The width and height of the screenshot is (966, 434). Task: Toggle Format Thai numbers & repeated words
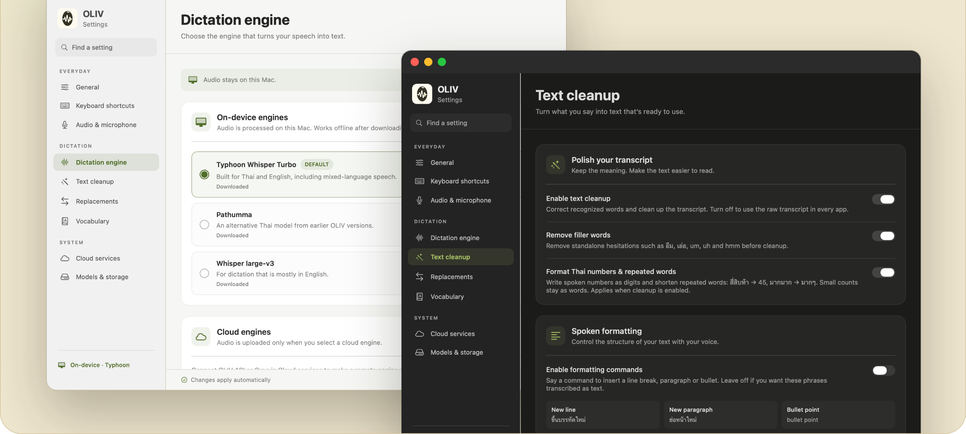pos(883,272)
